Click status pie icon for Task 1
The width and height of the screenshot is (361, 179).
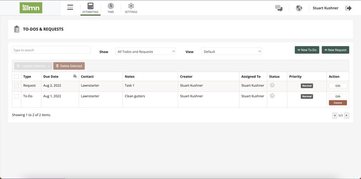click(x=272, y=85)
